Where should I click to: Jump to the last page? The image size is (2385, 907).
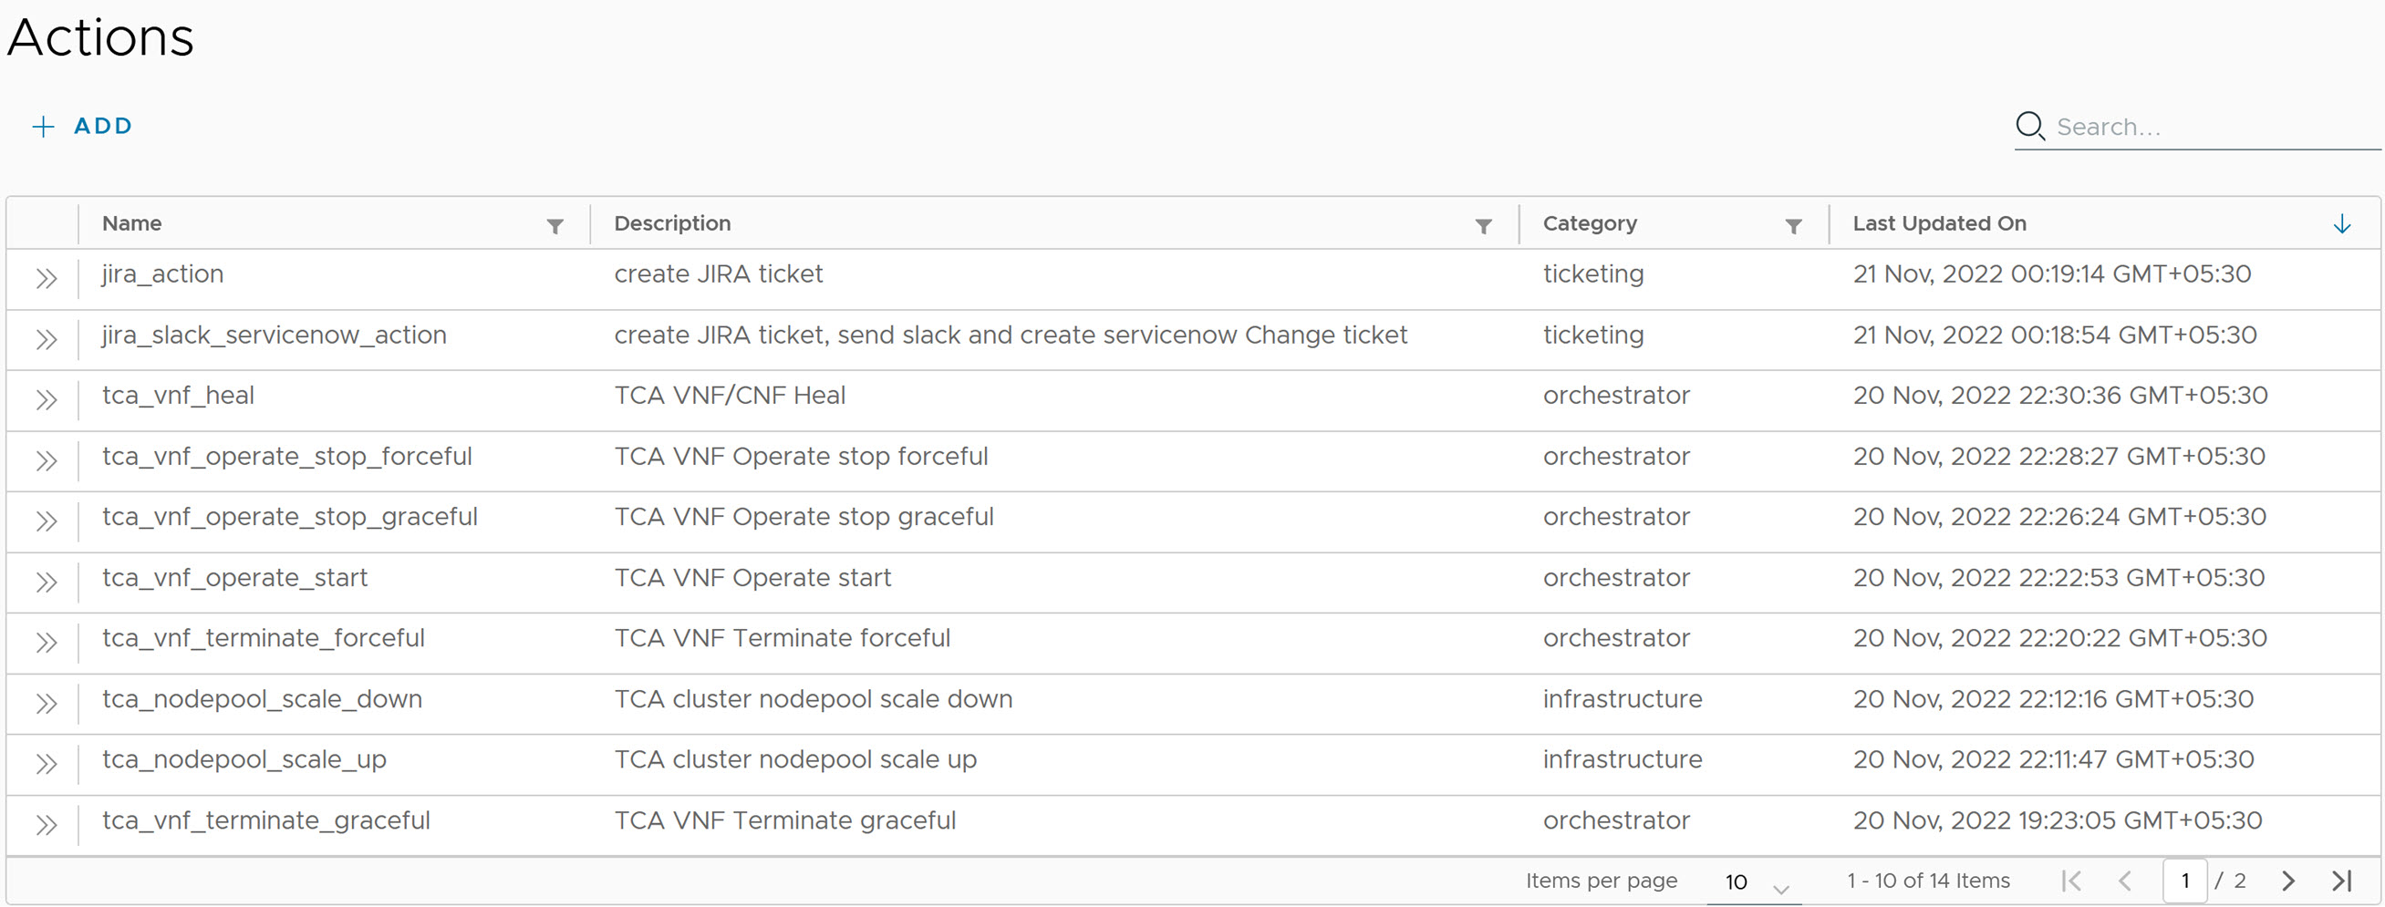click(x=2341, y=881)
